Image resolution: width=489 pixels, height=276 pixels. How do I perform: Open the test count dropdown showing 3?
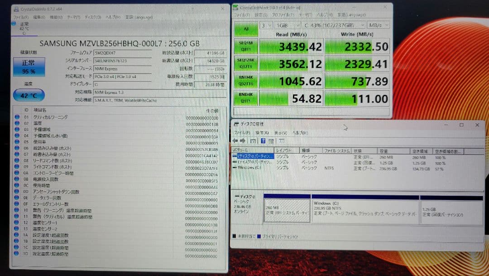pyautogui.click(x=267, y=26)
